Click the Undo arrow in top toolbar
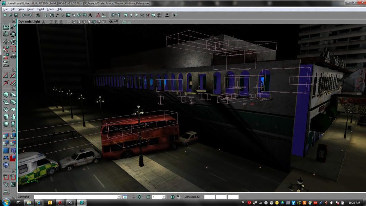Viewport: 366px width, 206px height. 24,15
